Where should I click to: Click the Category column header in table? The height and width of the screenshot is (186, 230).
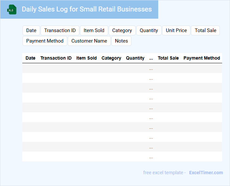(111, 58)
